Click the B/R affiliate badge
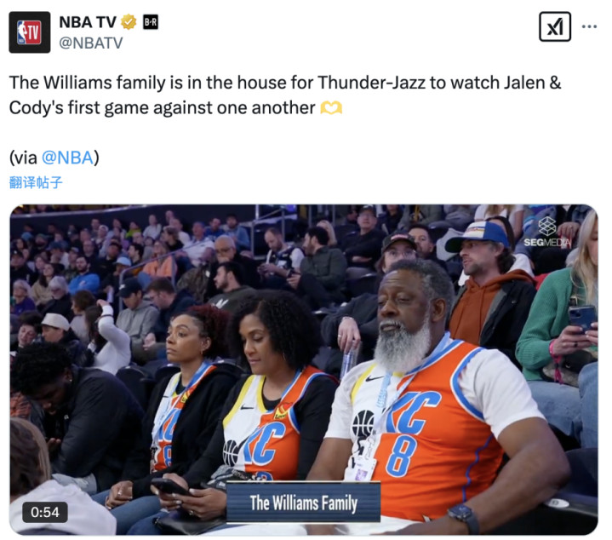 [x=151, y=22]
